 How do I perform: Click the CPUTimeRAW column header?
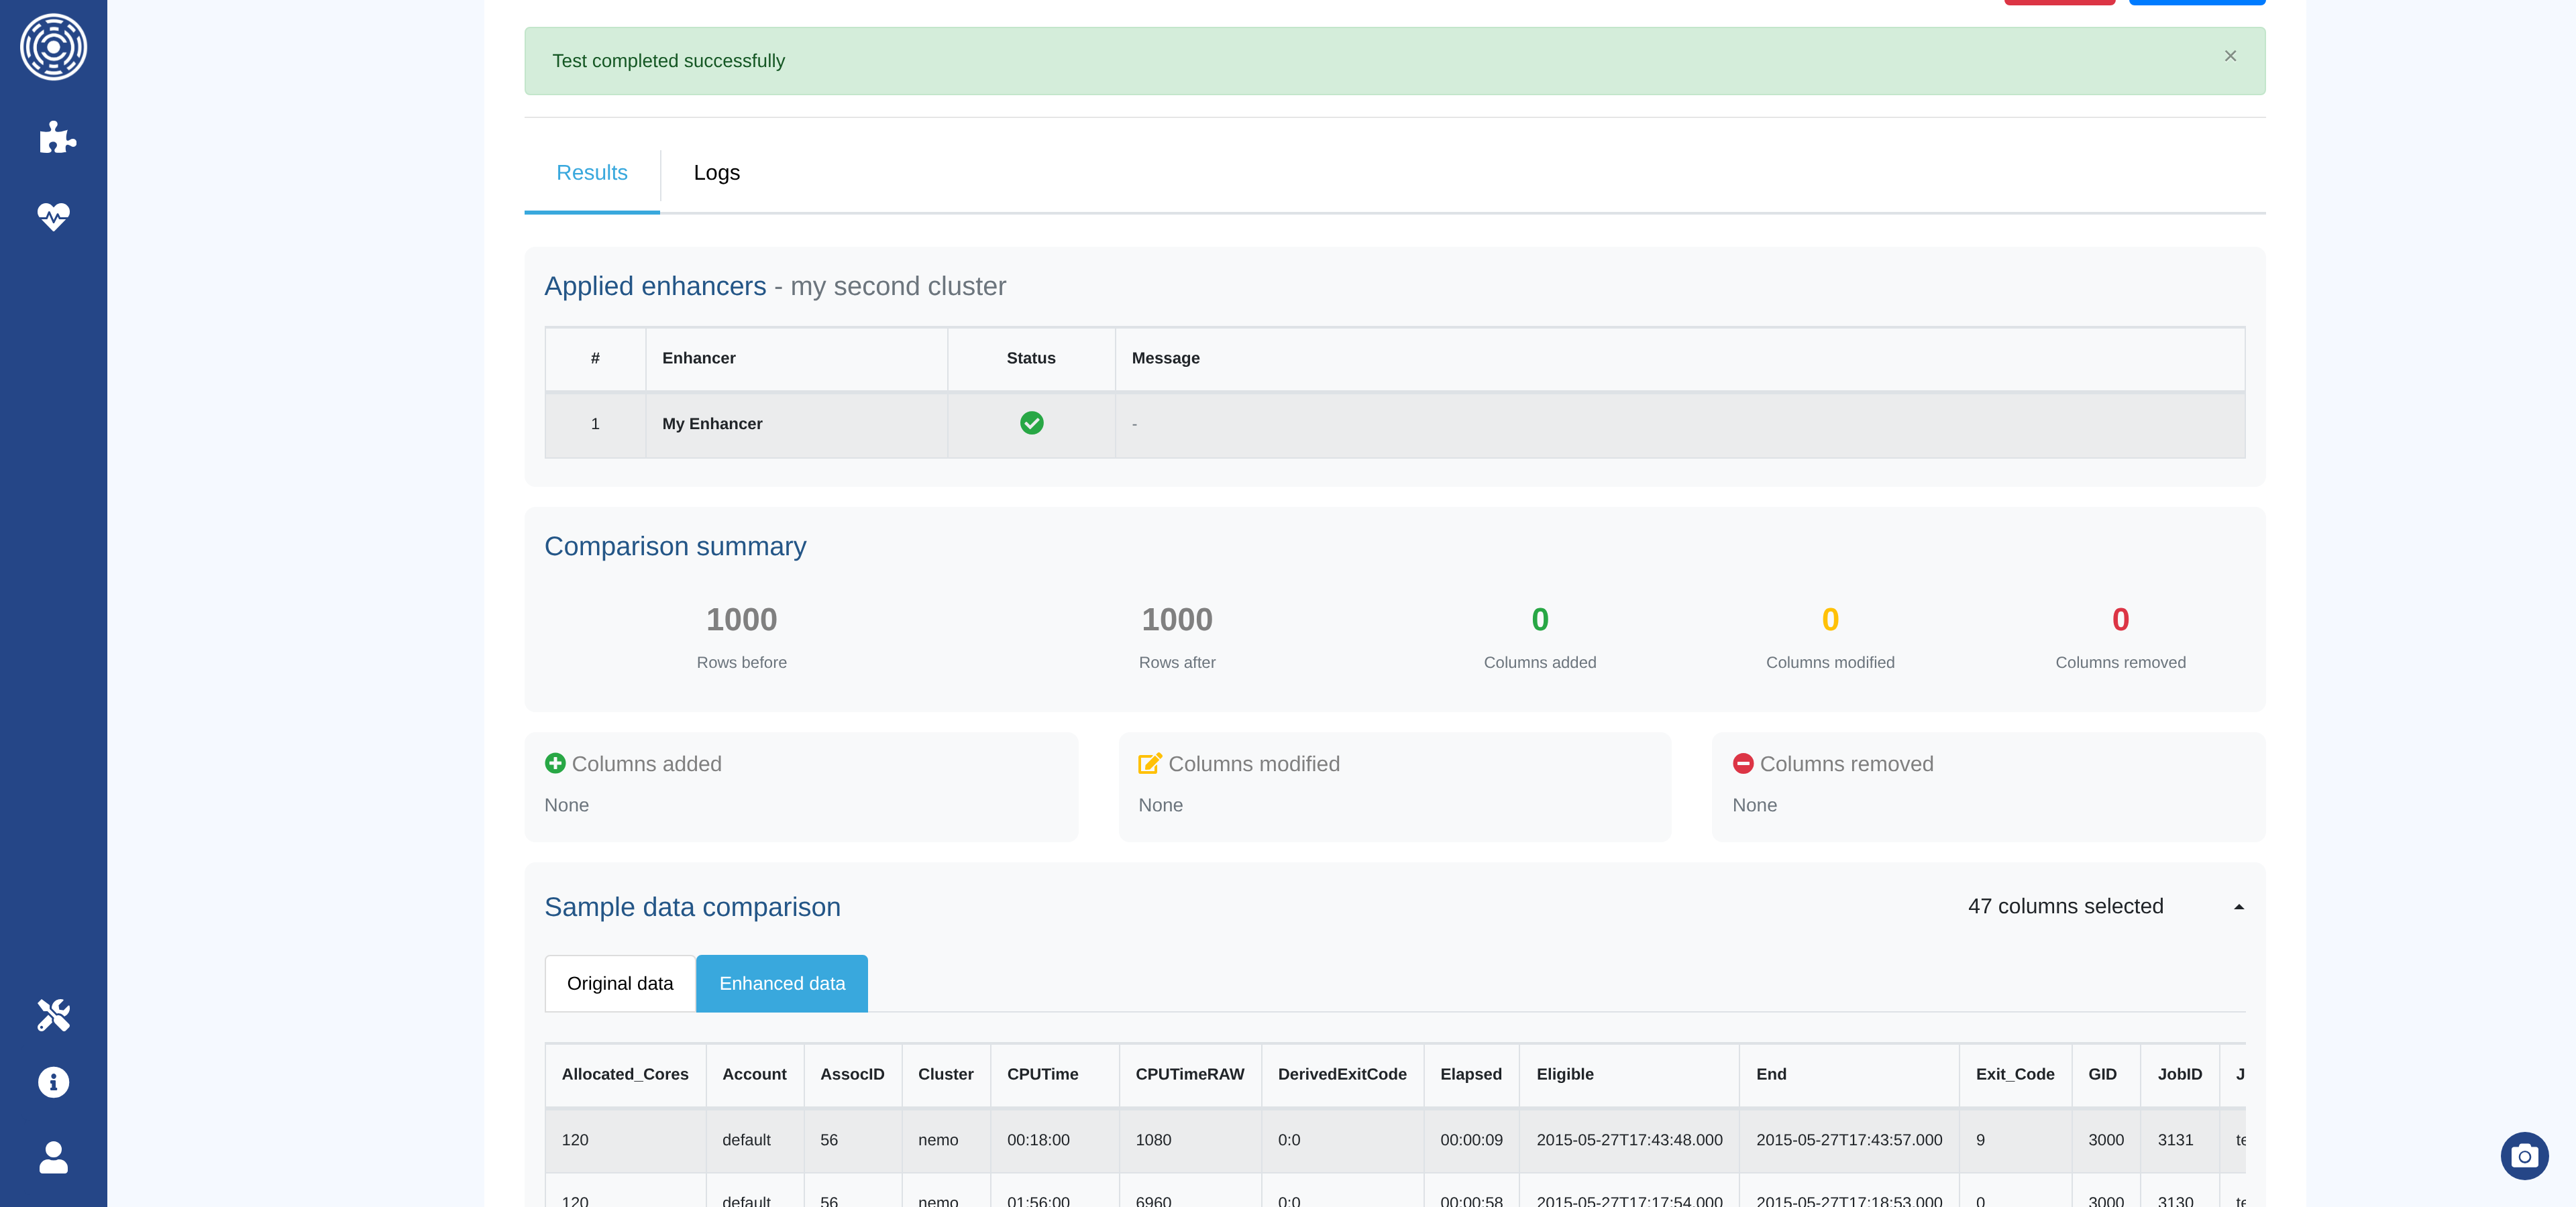(x=1189, y=1074)
